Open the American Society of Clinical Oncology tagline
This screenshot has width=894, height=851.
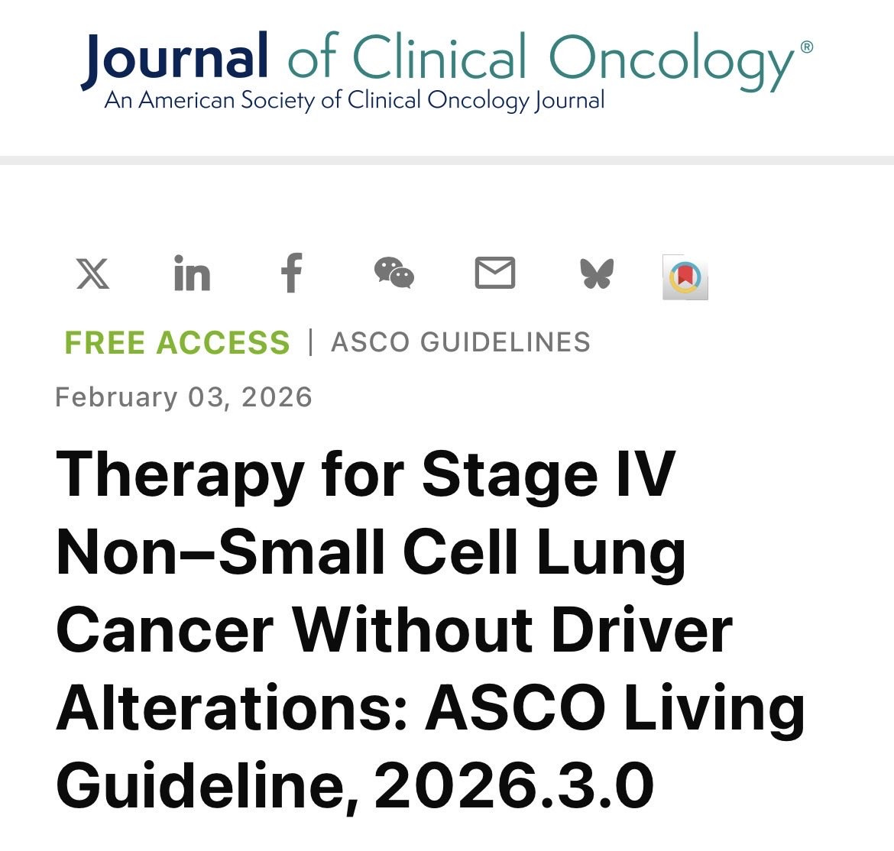tap(354, 100)
